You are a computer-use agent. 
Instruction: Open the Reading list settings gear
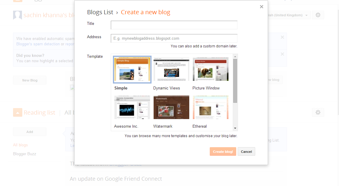click(x=318, y=112)
